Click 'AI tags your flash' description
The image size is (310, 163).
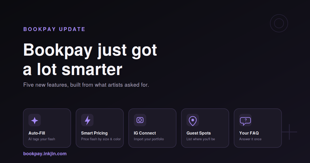click(42, 139)
